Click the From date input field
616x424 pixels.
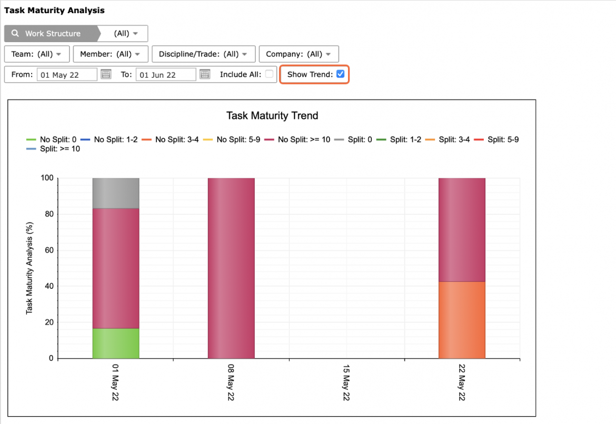tap(67, 75)
